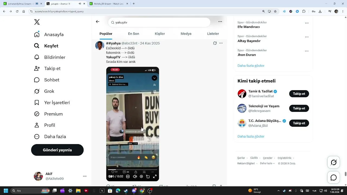Viewport: 347px width, 195px height.
Task: Switch to the En Son tab
Action: 133,34
